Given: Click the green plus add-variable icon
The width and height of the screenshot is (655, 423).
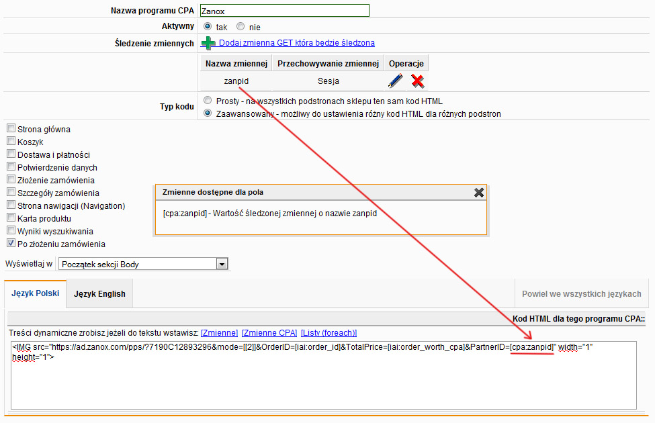Looking at the screenshot, I should click(208, 43).
